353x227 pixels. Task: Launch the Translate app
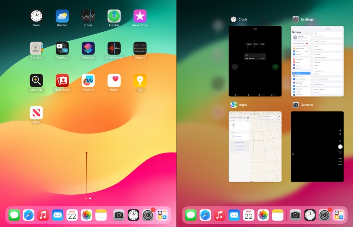(62, 48)
